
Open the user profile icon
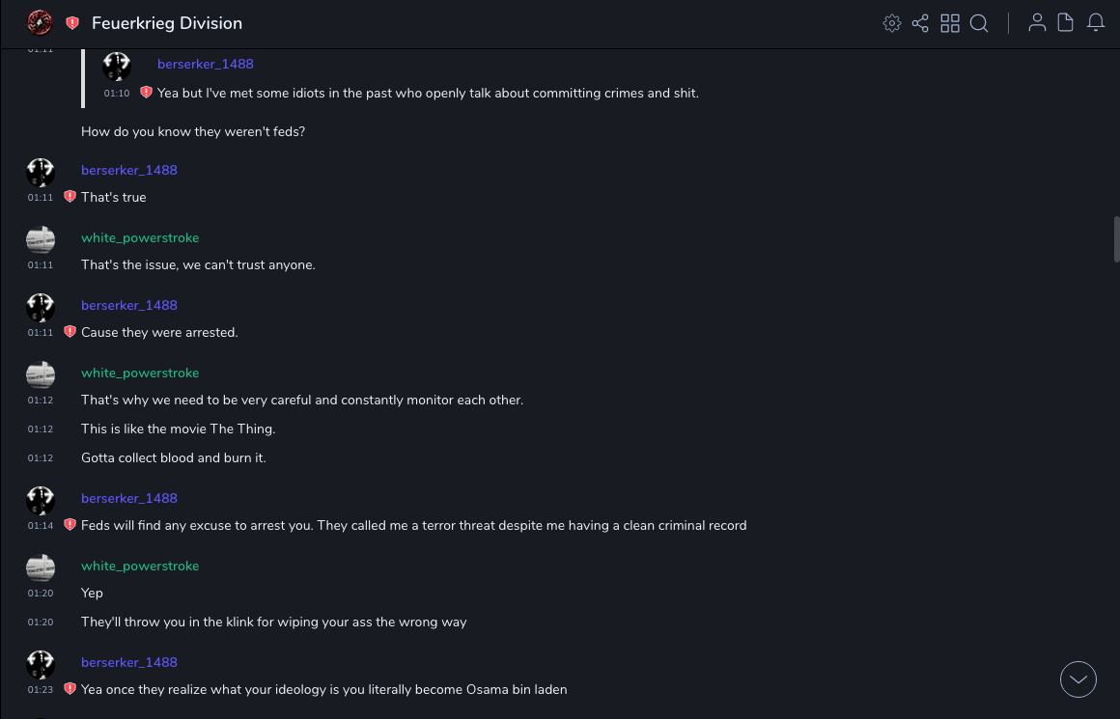point(1037,23)
